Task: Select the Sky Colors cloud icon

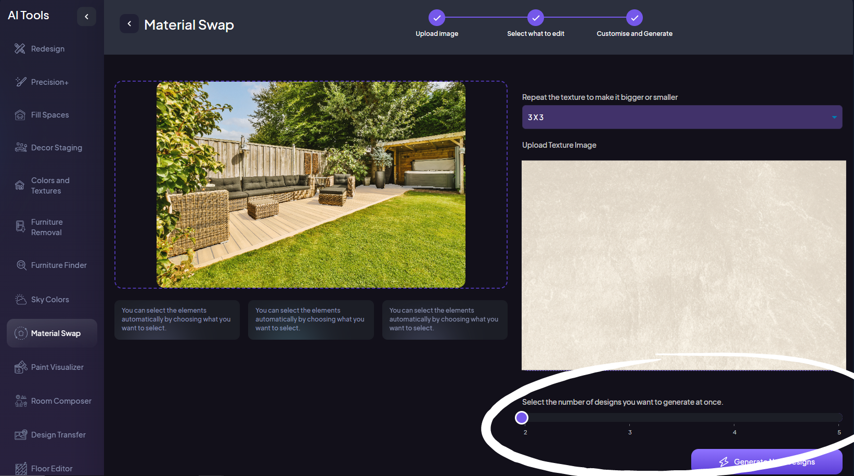Action: point(21,300)
